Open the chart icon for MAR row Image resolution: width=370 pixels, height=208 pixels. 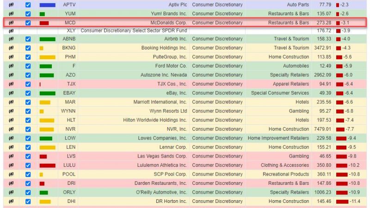tap(11, 102)
